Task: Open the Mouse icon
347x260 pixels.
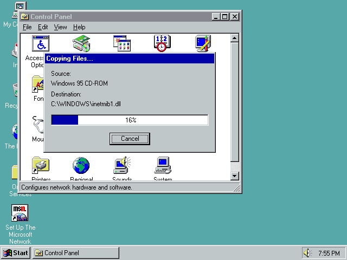Action: [38, 125]
